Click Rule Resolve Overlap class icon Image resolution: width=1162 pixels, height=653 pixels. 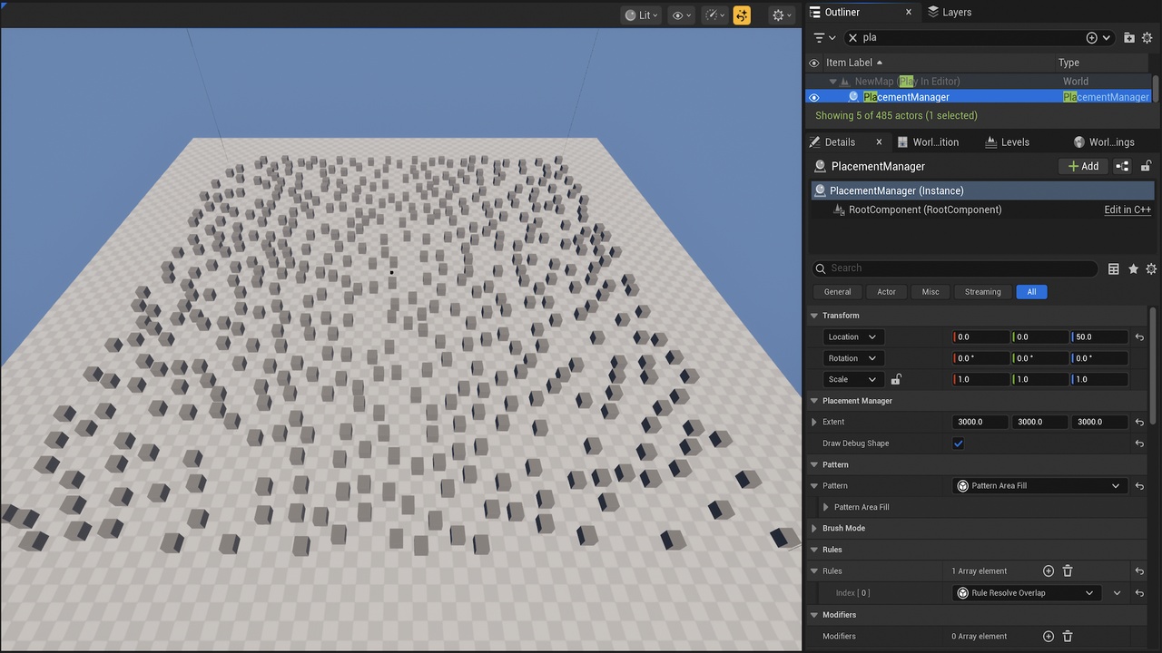pos(963,593)
